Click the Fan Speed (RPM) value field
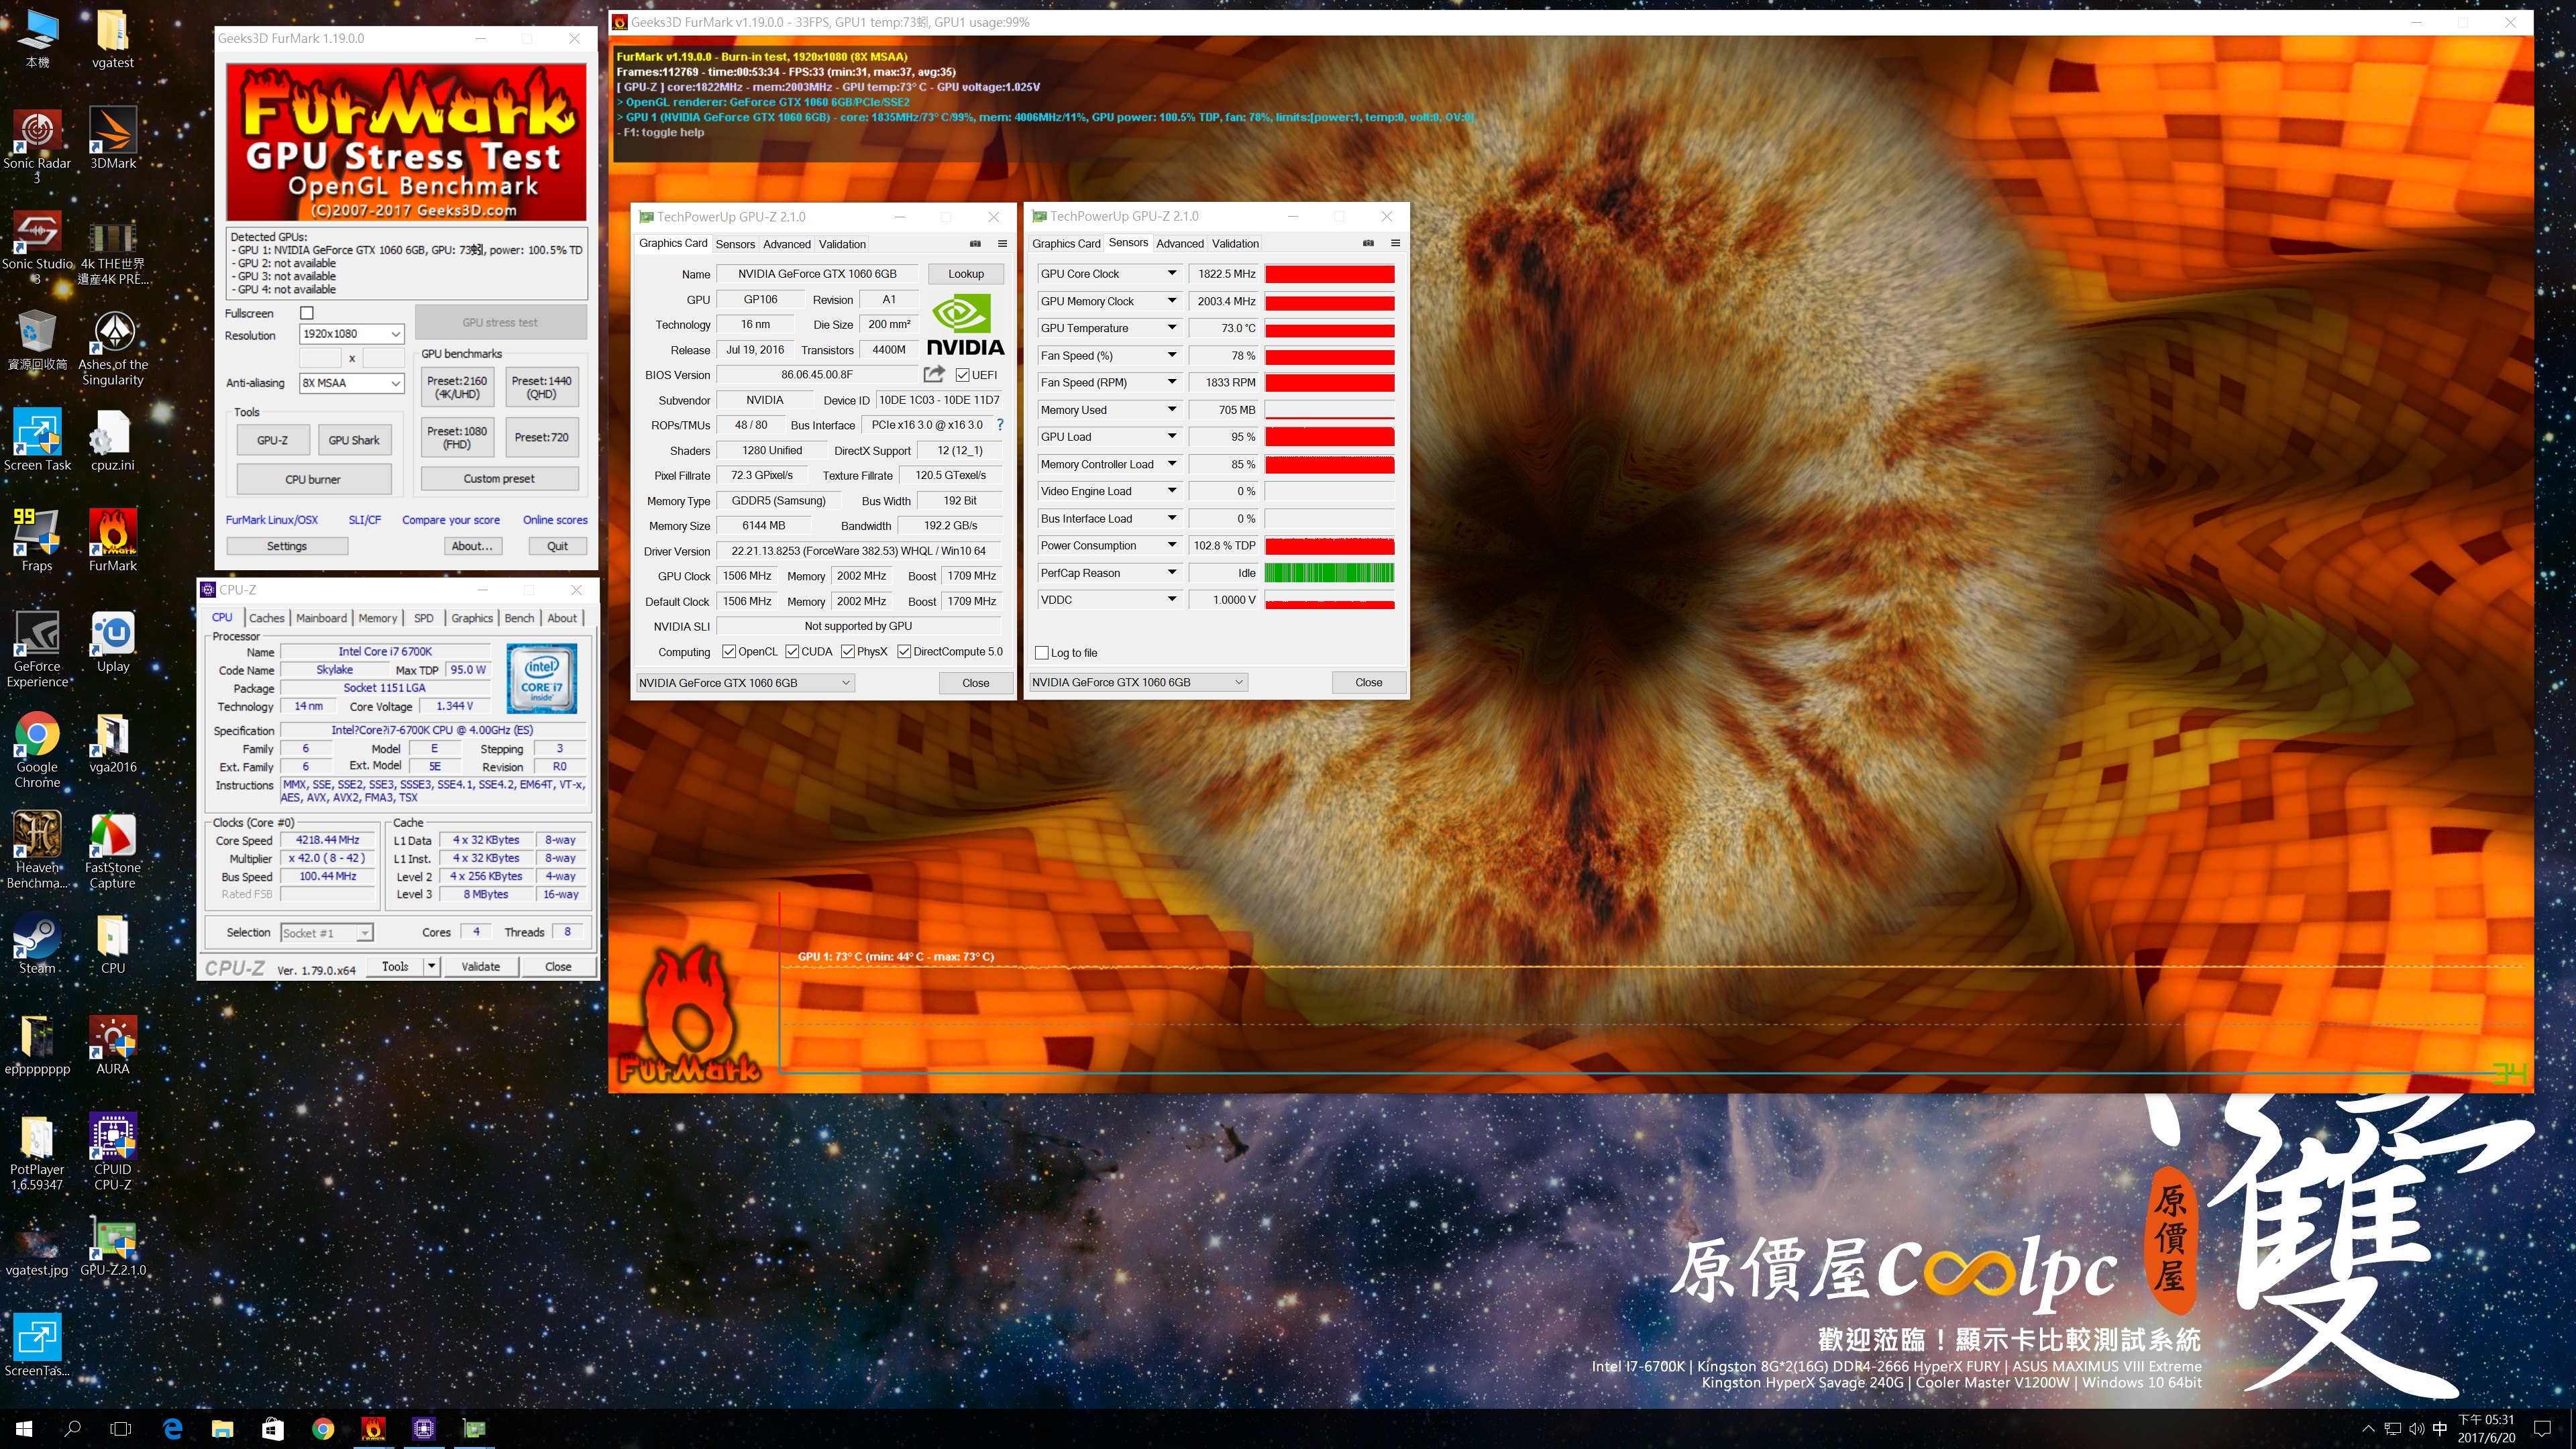Screen dimensions: 2576x1449 click(x=1223, y=382)
